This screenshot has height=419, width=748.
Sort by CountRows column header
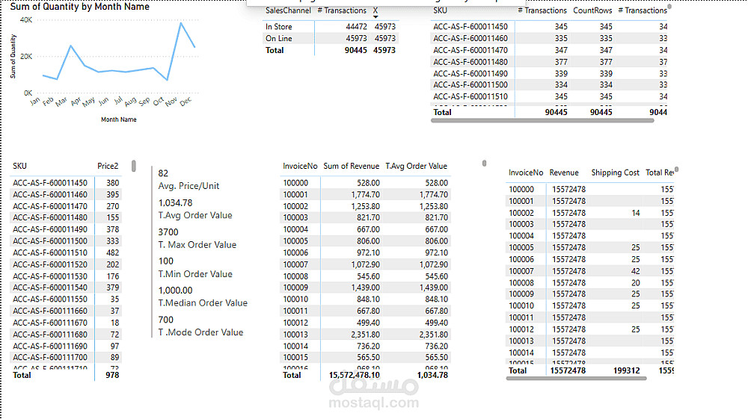click(592, 10)
